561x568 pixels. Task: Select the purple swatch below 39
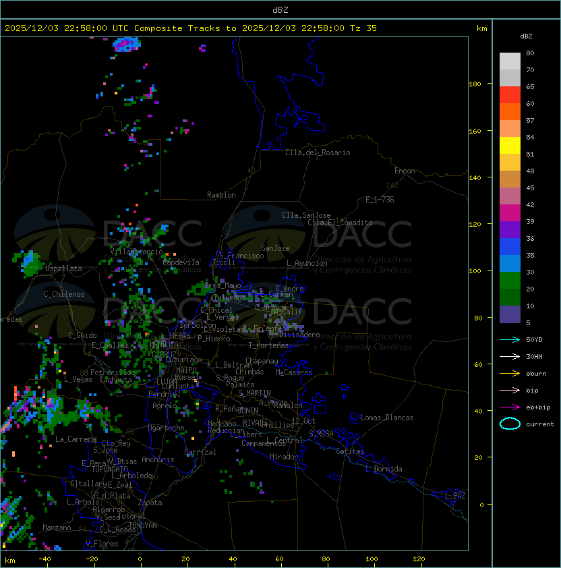pos(510,230)
